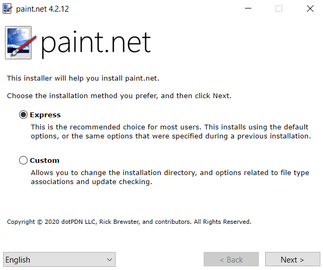Click the paint.net title bar icon
323x270 pixels.
pos(7,8)
